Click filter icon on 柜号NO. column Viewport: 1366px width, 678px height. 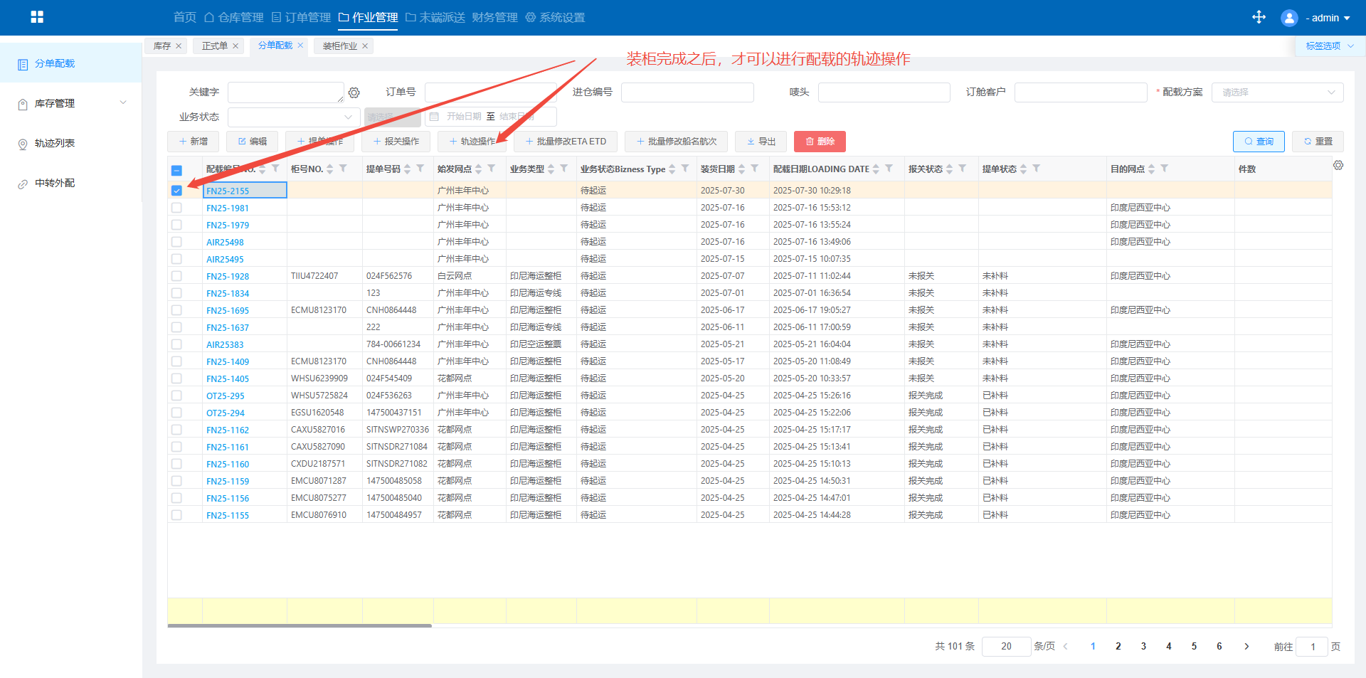pos(343,169)
